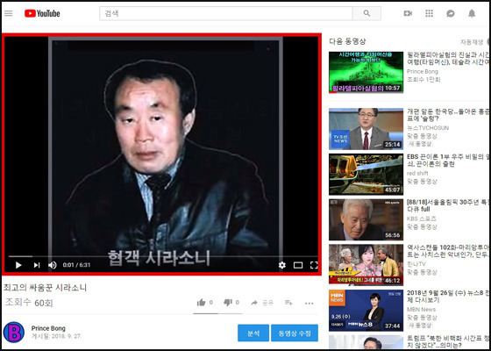The image size is (491, 351).
Task: Open the '2018년 9월 26일 (수) 뉴스8' title
Action: point(448,297)
